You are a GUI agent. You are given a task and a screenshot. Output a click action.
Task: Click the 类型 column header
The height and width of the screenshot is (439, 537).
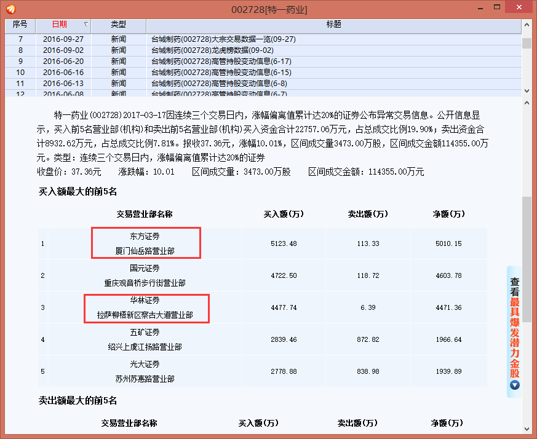coord(119,25)
